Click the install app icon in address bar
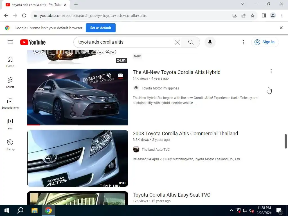The image size is (288, 216). tap(234, 16)
